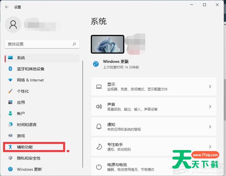Viewport: 226px width, 176px height.
Task: Open Windows 更新 from the sidebar
Action: click(42, 169)
